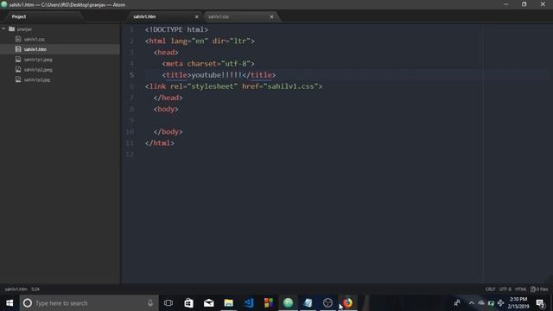The image size is (553, 311).
Task: Click the html lang="en" line
Action: pyautogui.click(x=200, y=41)
